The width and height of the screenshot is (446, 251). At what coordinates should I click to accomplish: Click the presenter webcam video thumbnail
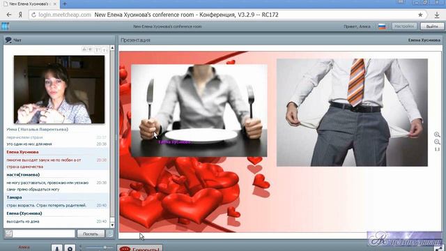point(59,89)
